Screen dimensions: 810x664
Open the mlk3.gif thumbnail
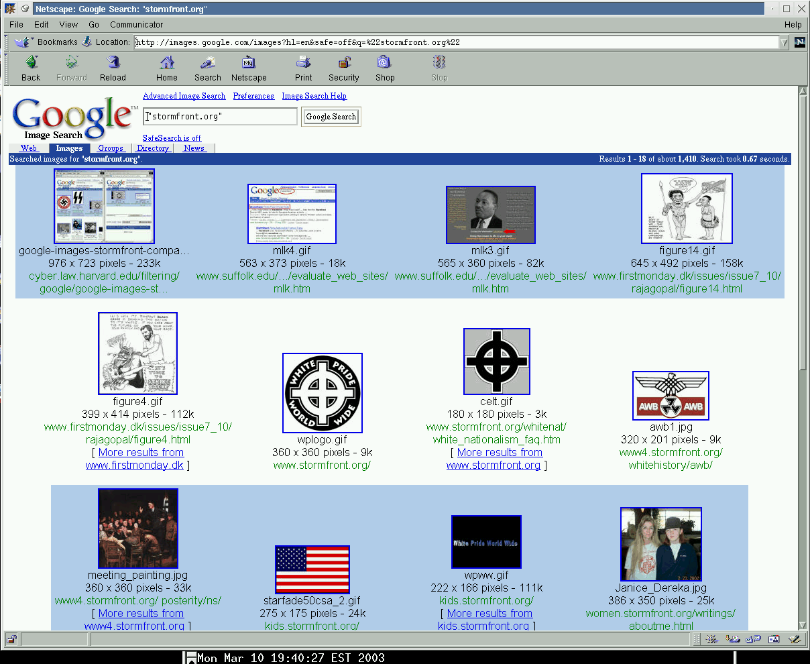(x=491, y=215)
